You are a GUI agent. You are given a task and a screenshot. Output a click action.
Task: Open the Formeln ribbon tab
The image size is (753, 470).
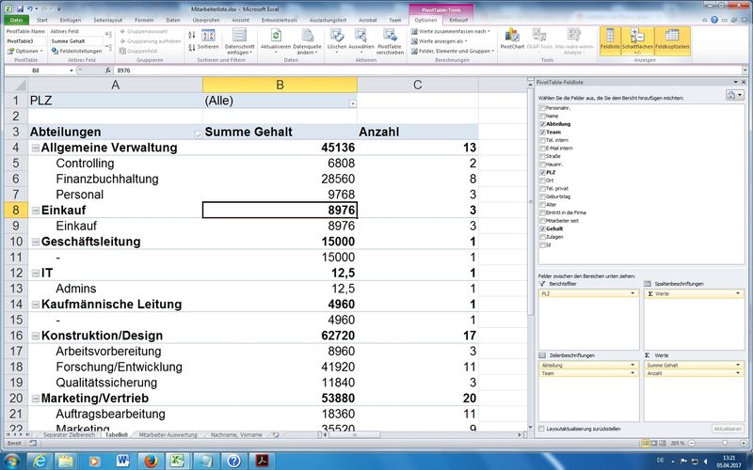(x=143, y=18)
